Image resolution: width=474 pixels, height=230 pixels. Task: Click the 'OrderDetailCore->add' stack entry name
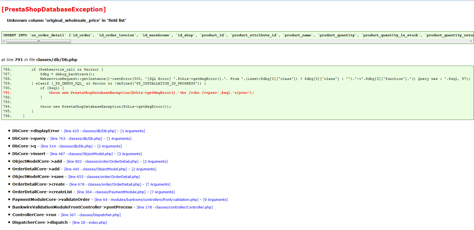(x=36, y=169)
